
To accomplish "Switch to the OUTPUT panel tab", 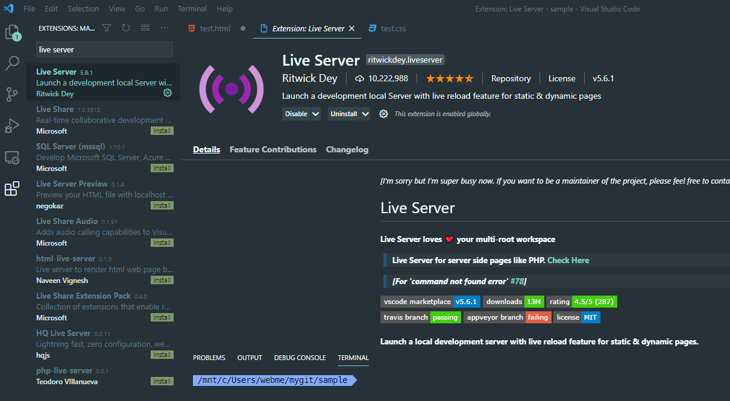I will [250, 358].
